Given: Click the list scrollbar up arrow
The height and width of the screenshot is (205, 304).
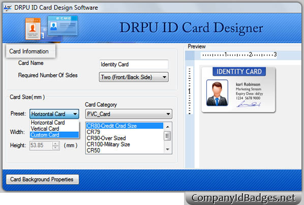Looking at the screenshot, I should click(x=168, y=127).
